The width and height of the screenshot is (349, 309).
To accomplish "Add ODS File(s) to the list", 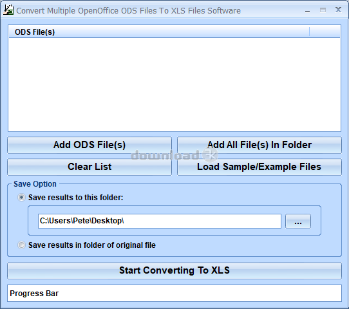I will 90,145.
